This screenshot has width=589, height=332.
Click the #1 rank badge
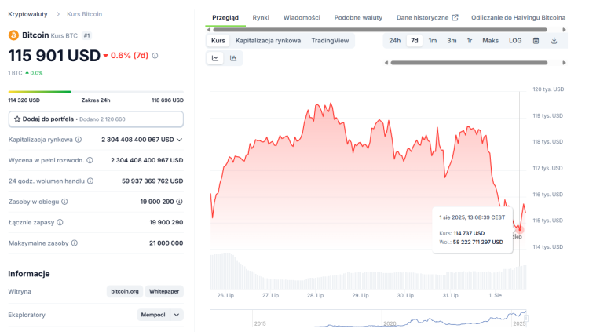(86, 35)
